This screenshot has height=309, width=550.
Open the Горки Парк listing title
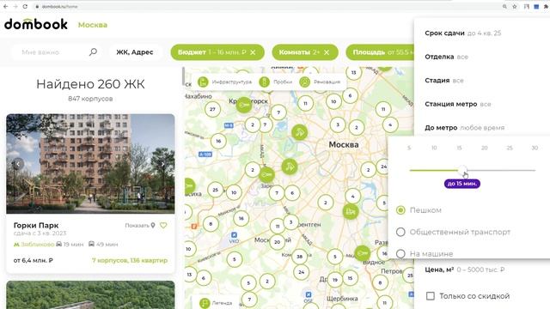coord(36,225)
